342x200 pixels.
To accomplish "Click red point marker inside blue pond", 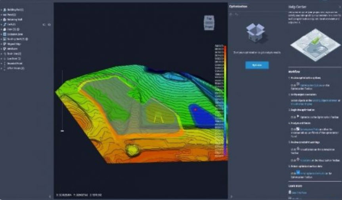I will coord(195,110).
